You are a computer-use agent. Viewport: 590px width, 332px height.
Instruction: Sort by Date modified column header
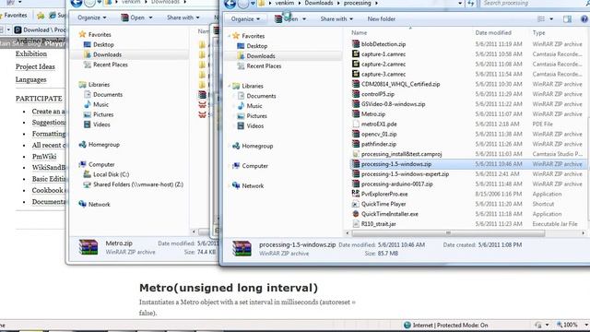pyautogui.click(x=493, y=33)
